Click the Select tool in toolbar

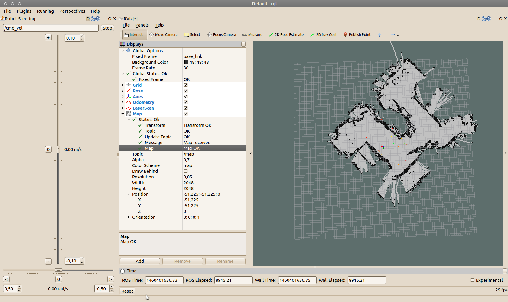(192, 35)
